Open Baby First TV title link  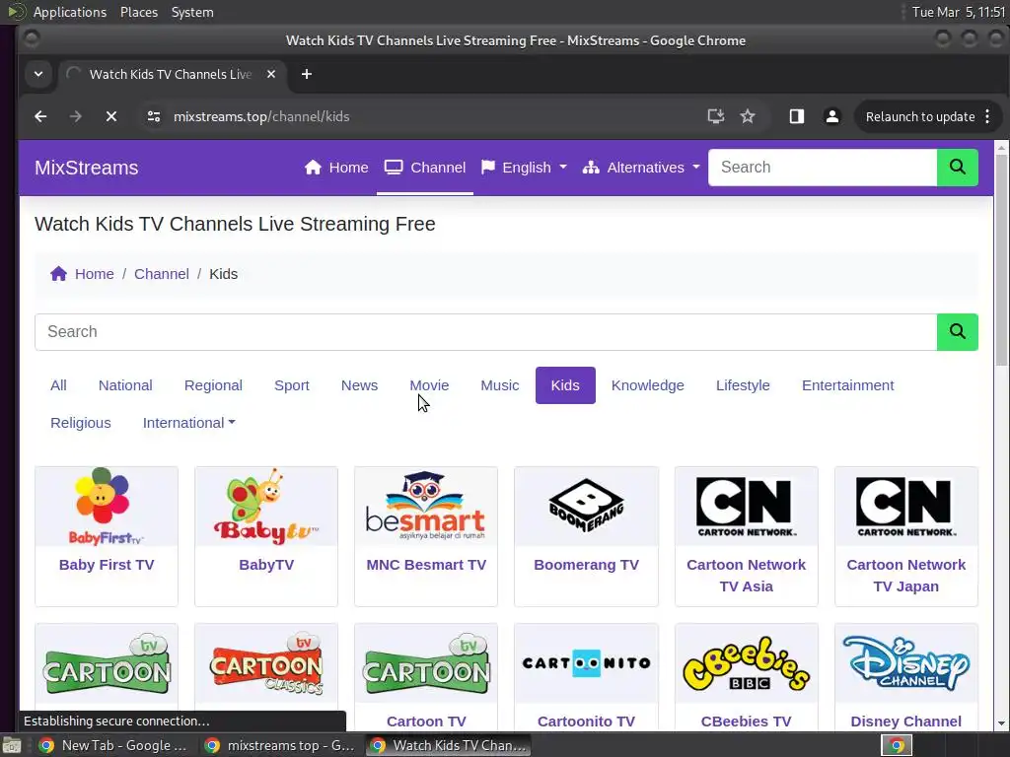coord(107,565)
